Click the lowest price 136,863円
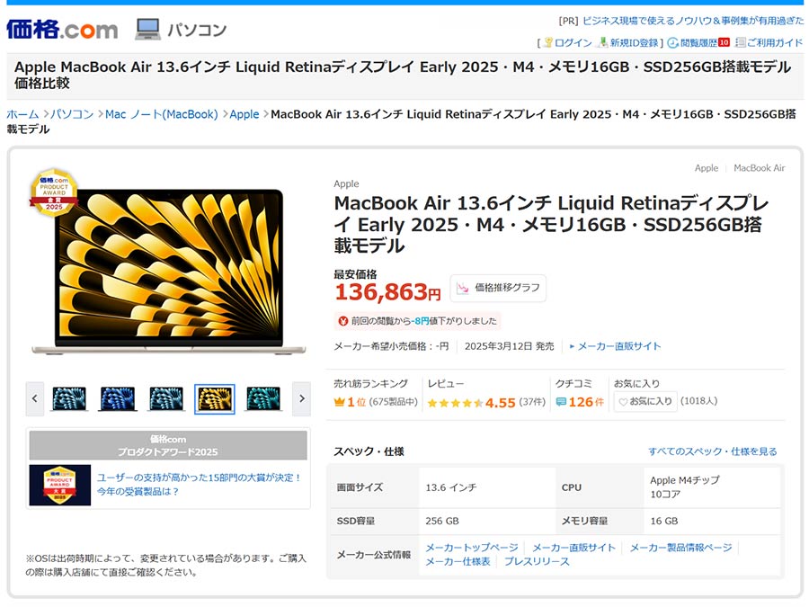Image resolution: width=809 pixels, height=607 pixels. pos(387,292)
